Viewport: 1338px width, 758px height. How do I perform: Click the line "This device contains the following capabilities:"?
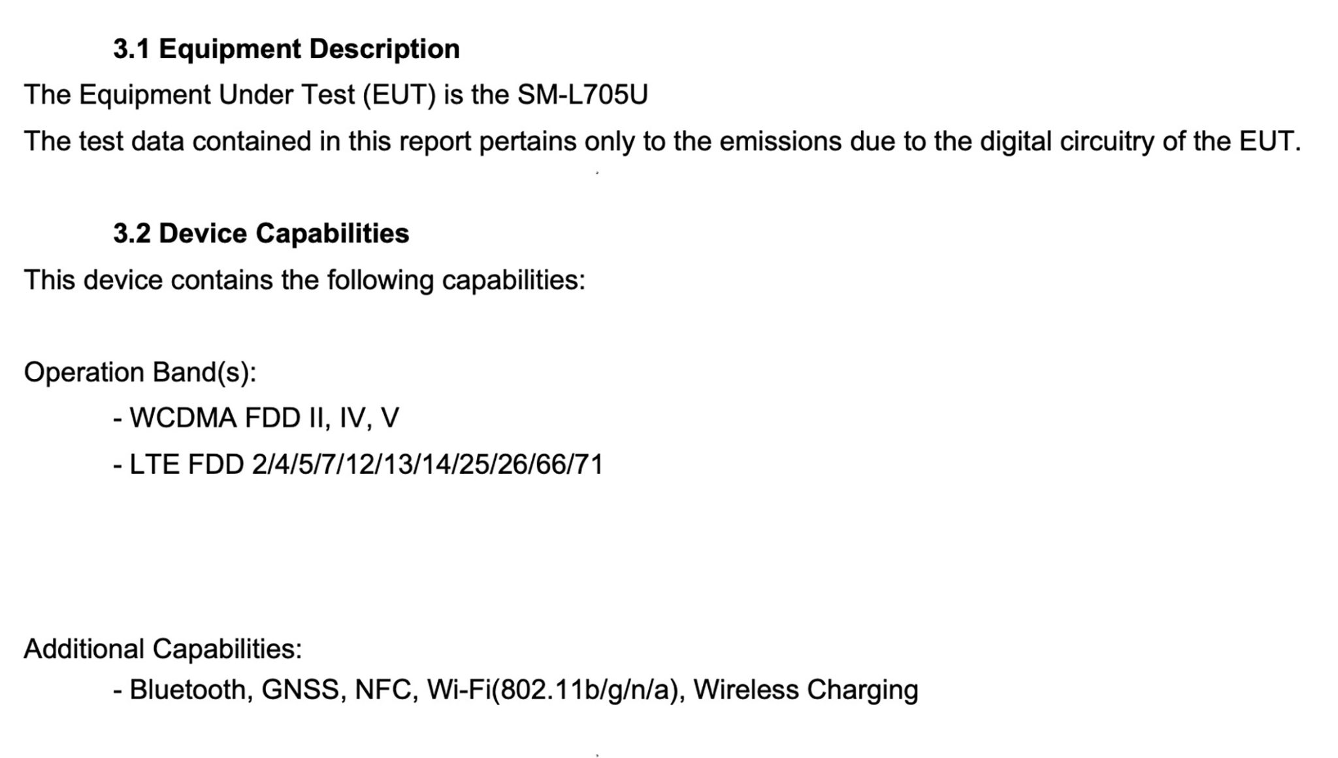pos(304,280)
